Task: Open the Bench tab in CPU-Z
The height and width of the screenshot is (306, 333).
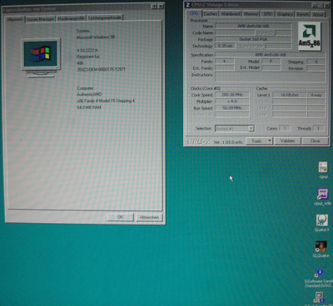Action: pos(302,14)
